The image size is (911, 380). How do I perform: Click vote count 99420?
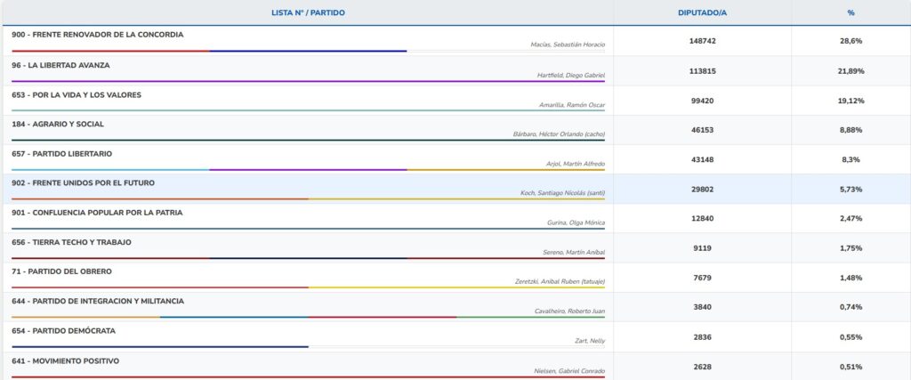click(703, 101)
